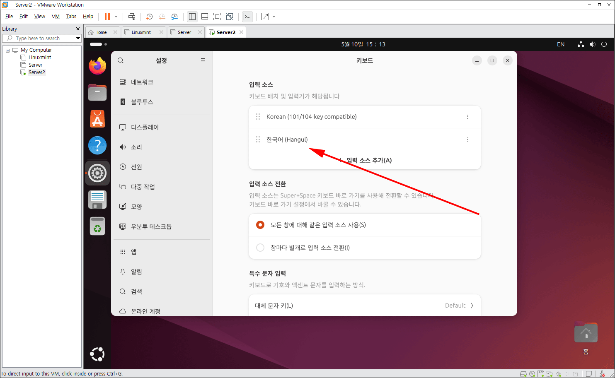Toggle the library sidebar view icon
The width and height of the screenshot is (615, 378).
pos(192,17)
